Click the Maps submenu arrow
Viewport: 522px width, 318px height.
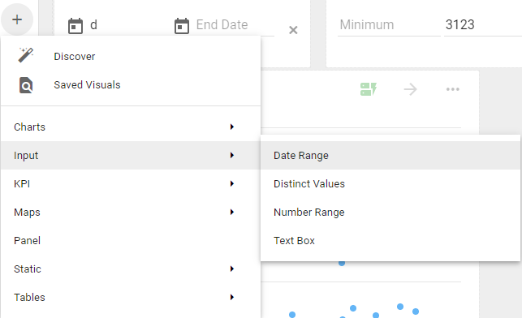(232, 212)
